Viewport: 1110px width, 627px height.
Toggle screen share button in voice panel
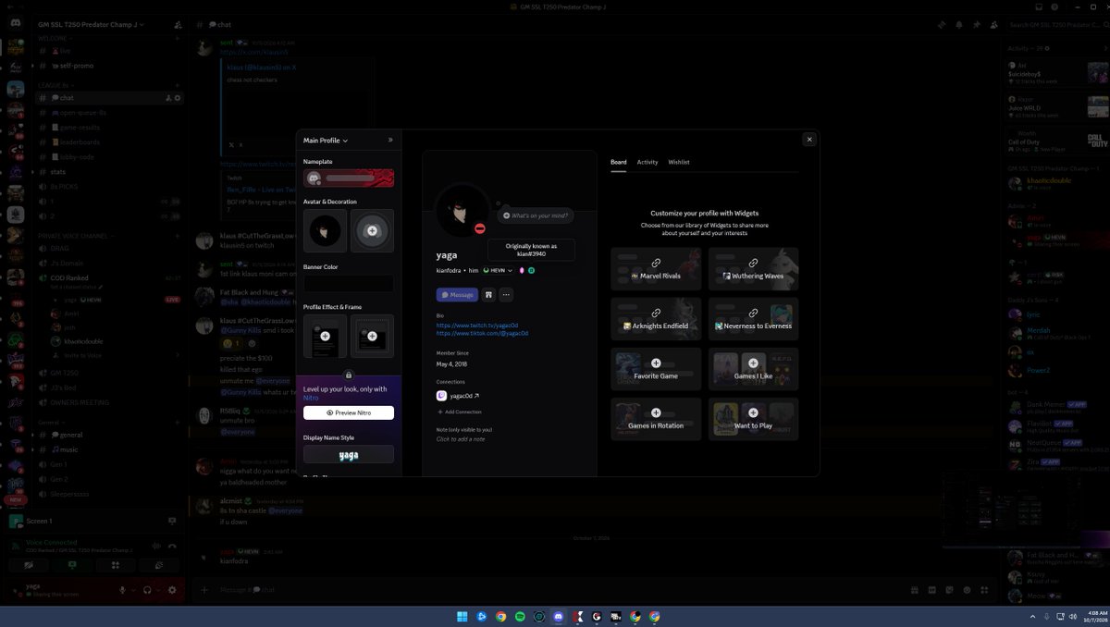pos(72,565)
